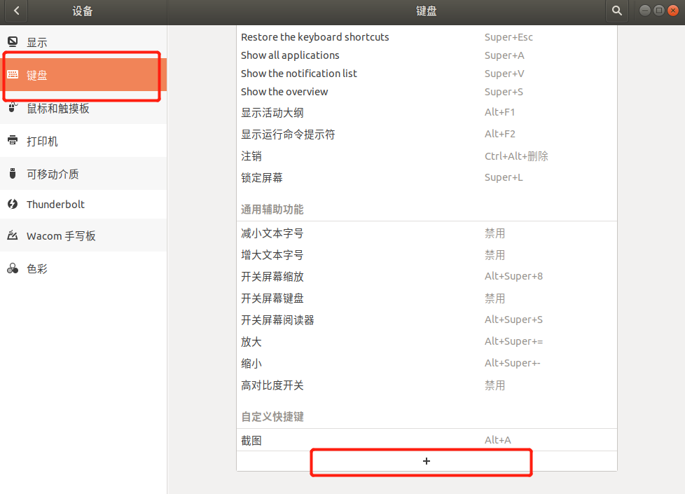This screenshot has width=685, height=494.
Task: Edit 高对比度开关 shortcut row
Action: click(427, 385)
